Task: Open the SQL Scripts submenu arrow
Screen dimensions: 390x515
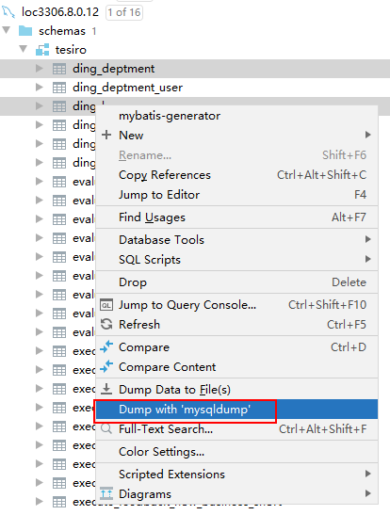Action: [368, 259]
